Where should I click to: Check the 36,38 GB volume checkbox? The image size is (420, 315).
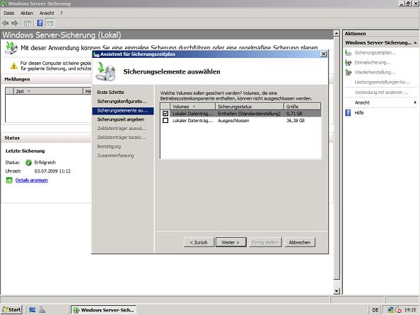click(x=165, y=121)
